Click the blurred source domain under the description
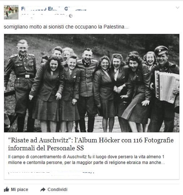The width and height of the screenshot is (183, 195). click(51, 173)
